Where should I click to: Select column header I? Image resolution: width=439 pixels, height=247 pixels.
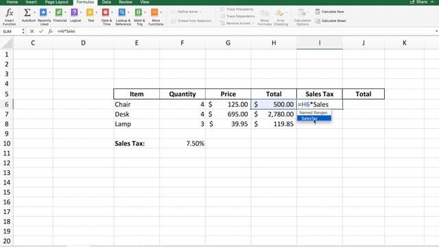(320, 43)
